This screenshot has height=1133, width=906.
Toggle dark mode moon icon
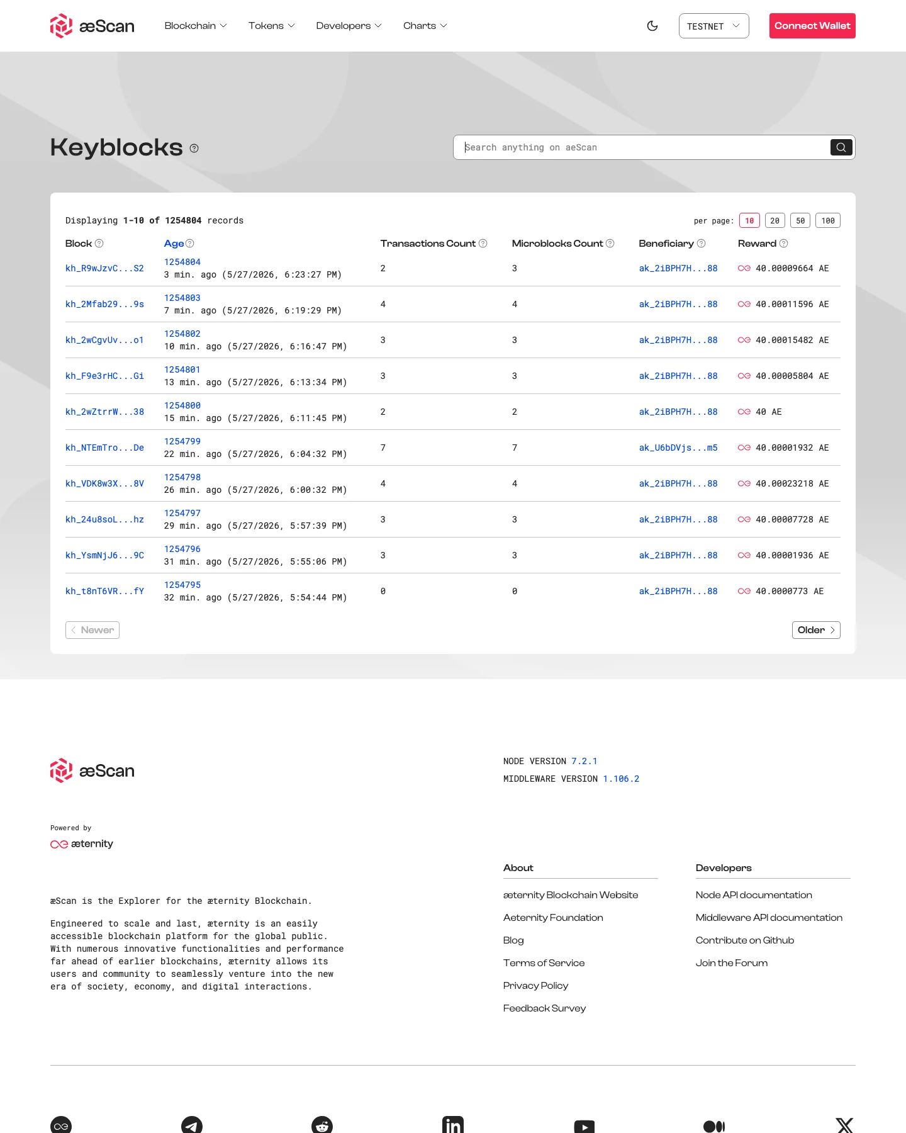click(652, 26)
